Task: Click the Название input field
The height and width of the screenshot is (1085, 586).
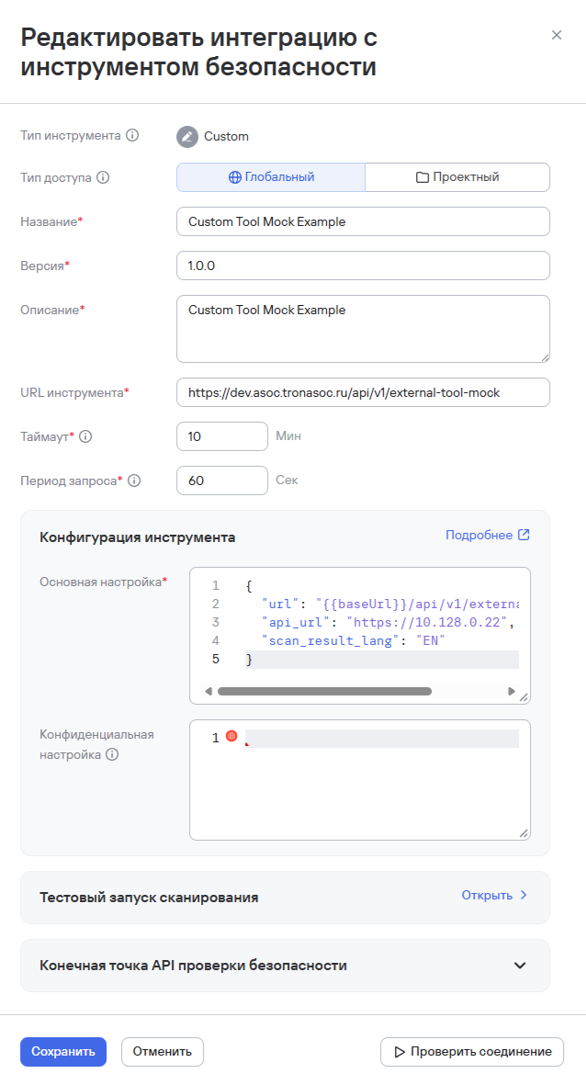Action: coord(363,221)
